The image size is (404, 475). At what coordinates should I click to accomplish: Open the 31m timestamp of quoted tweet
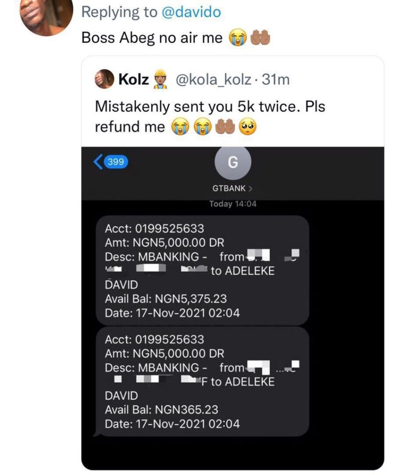(x=276, y=80)
